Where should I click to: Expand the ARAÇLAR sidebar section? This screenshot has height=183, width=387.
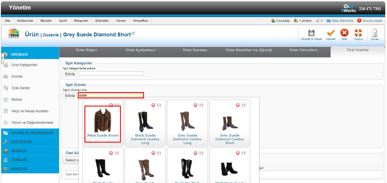30,169
